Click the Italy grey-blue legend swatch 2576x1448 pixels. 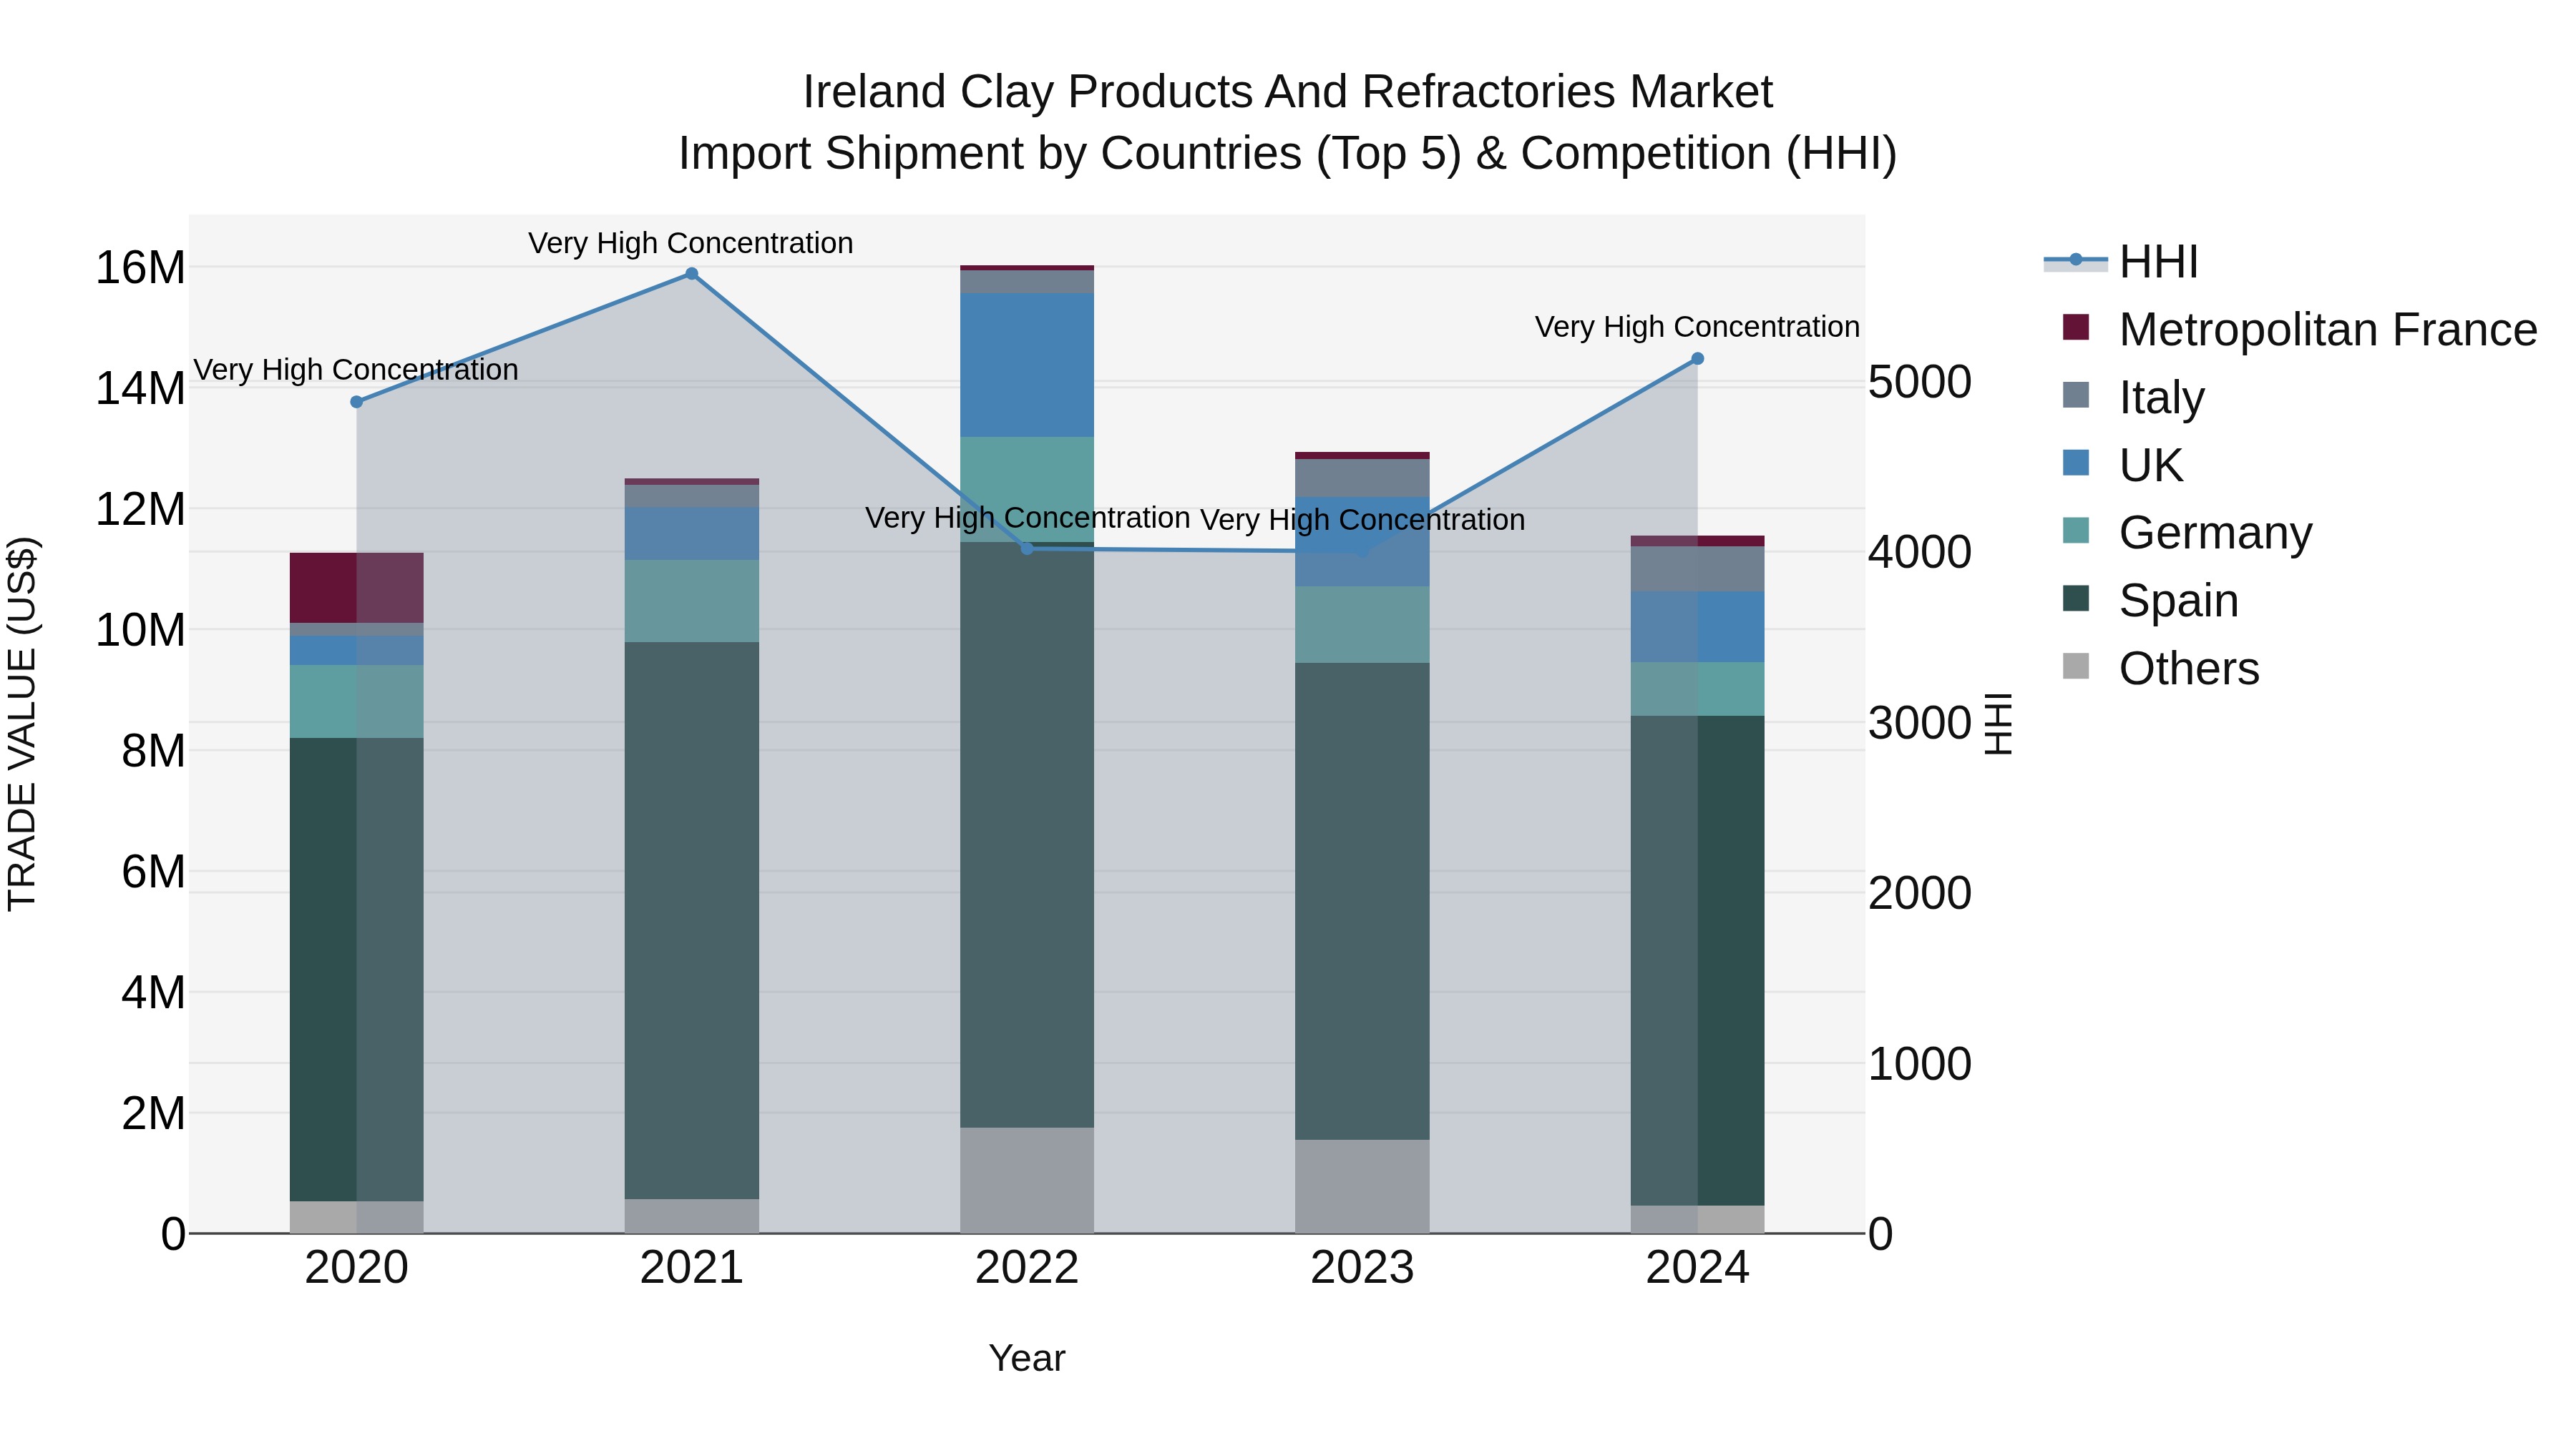(2076, 395)
